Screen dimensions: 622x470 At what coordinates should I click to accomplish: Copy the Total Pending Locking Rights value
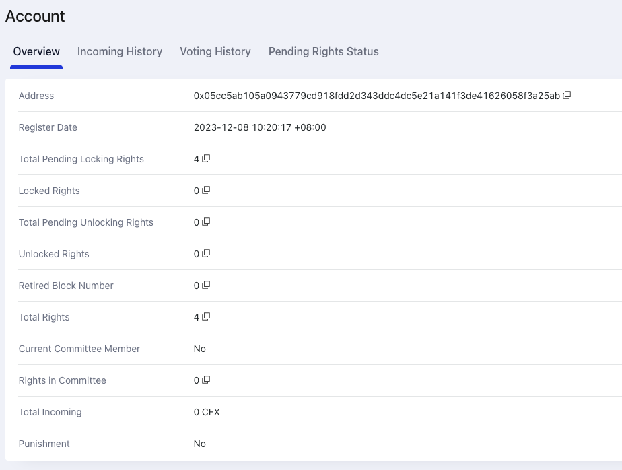click(206, 158)
